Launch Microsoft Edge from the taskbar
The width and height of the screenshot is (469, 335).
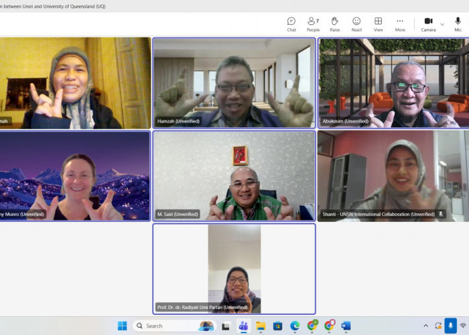point(295,326)
